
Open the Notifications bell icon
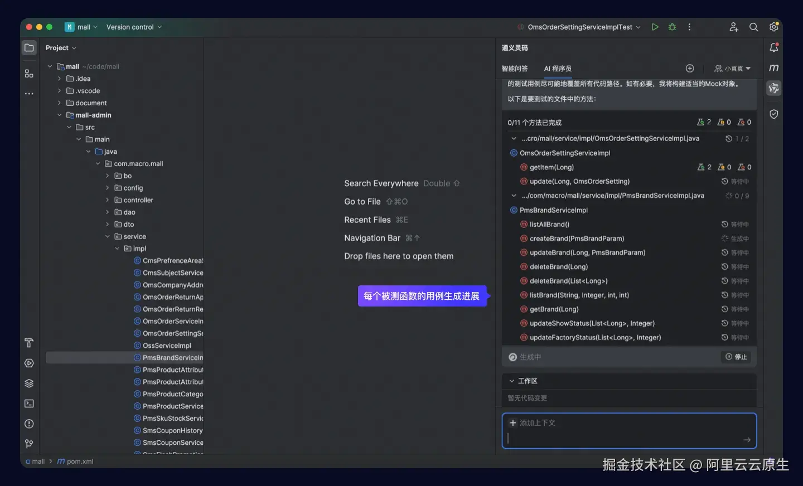774,48
